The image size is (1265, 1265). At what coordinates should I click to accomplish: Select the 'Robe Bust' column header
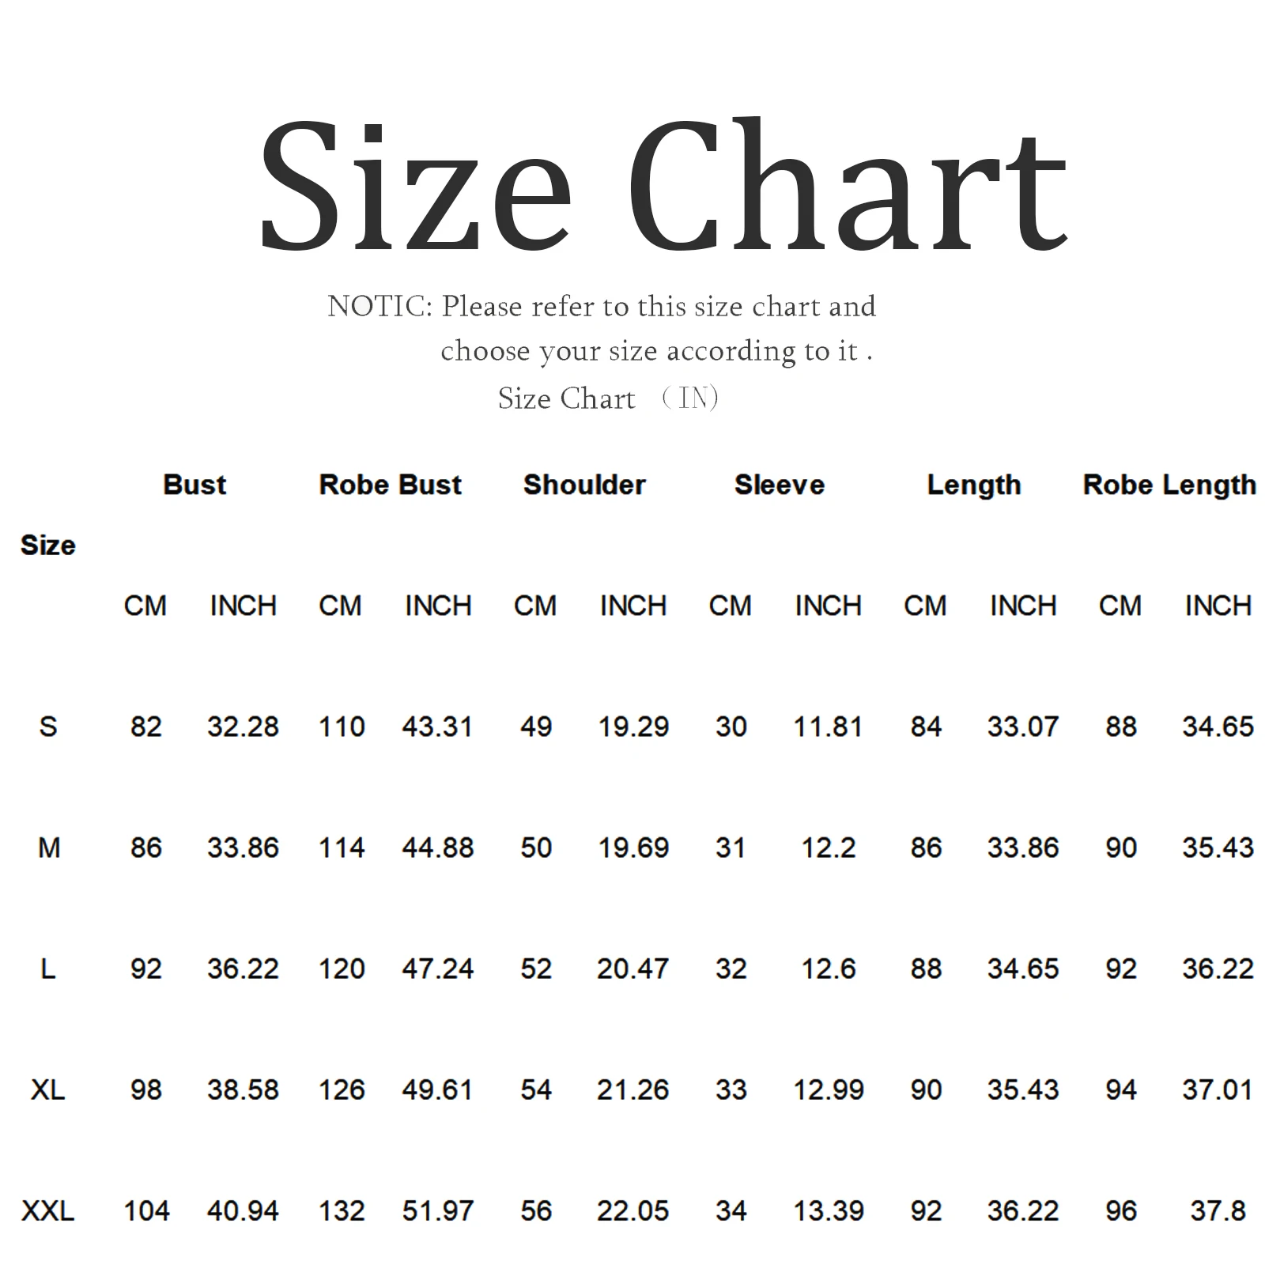pos(390,485)
